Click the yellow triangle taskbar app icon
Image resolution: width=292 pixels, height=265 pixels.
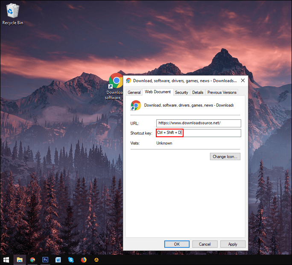click(96, 259)
